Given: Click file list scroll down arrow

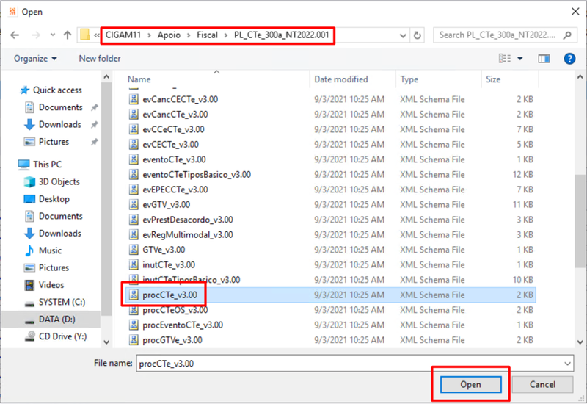Looking at the screenshot, I should click(x=580, y=342).
